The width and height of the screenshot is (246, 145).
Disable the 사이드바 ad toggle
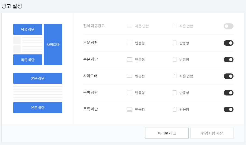(x=228, y=76)
